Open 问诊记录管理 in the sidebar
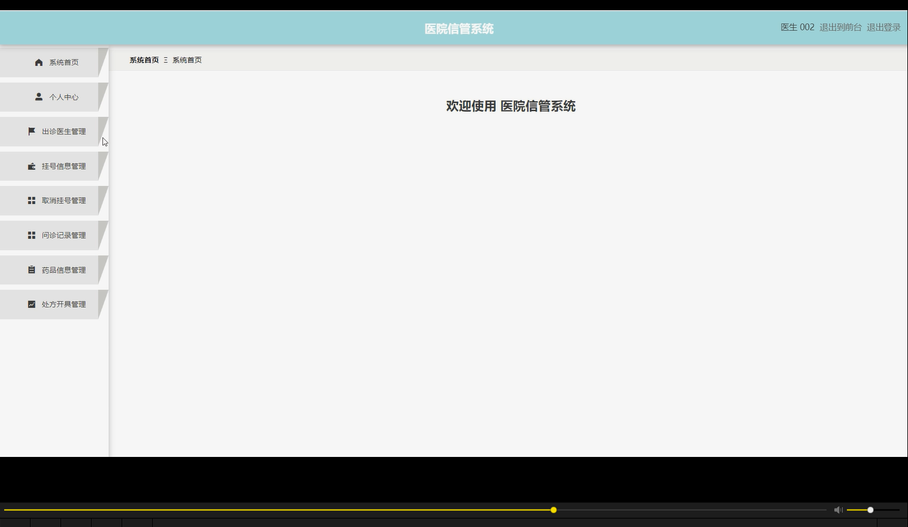Viewport: 908px width, 527px height. click(x=54, y=235)
